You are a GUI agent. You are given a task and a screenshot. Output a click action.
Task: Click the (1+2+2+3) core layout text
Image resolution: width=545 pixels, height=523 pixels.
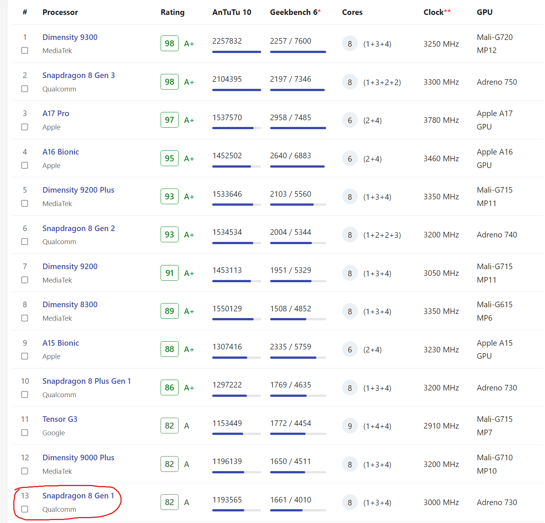point(382,235)
